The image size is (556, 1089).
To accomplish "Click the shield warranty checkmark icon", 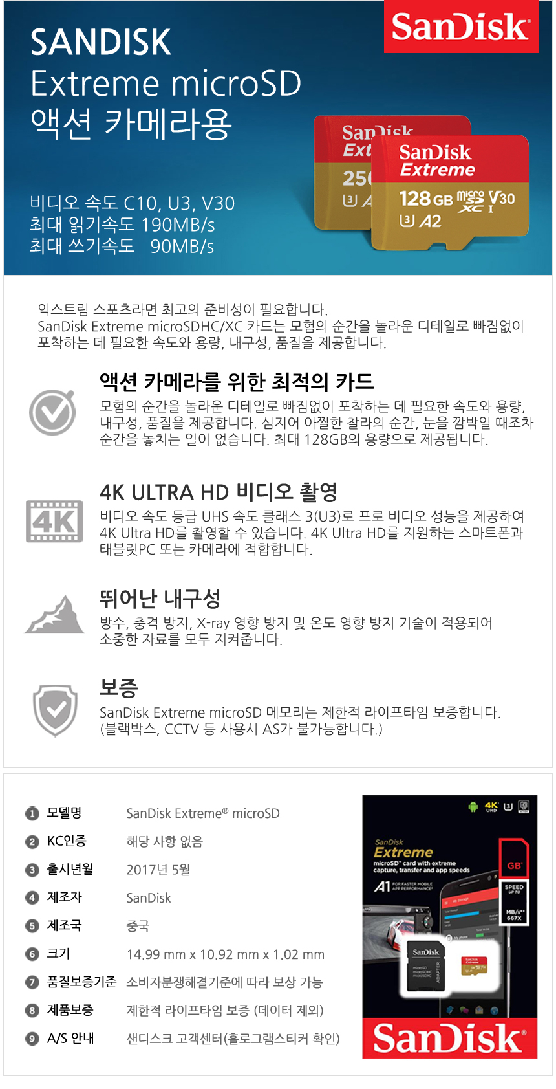I will (56, 710).
